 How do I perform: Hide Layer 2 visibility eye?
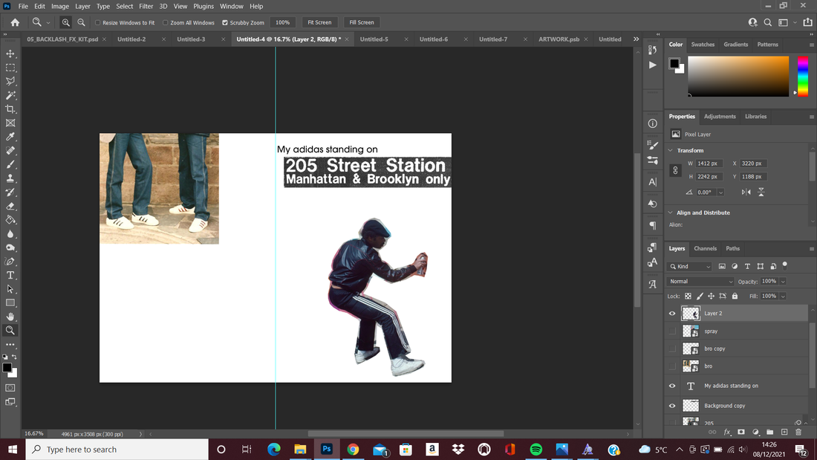coord(672,314)
